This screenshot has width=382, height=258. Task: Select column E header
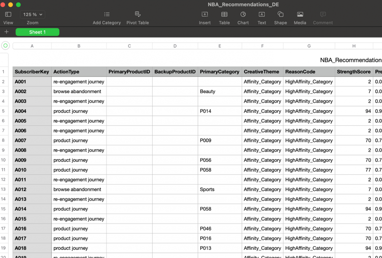pyautogui.click(x=219, y=45)
